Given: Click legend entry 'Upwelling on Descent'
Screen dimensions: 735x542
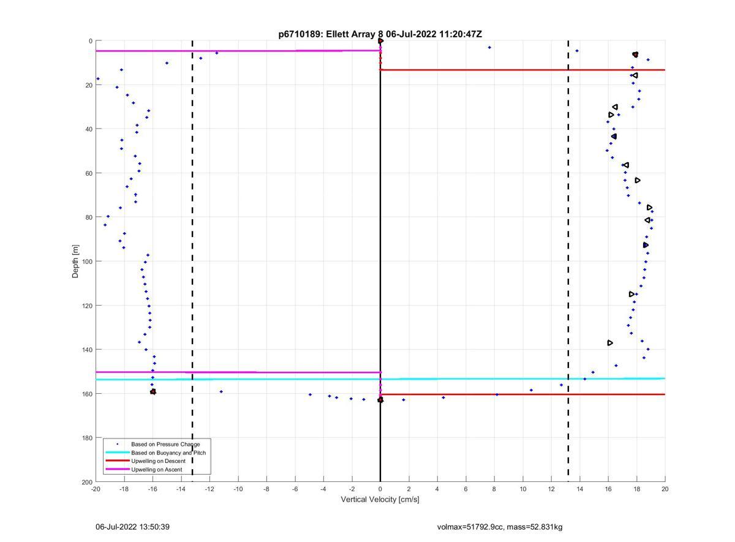Looking at the screenshot, I should point(158,461).
